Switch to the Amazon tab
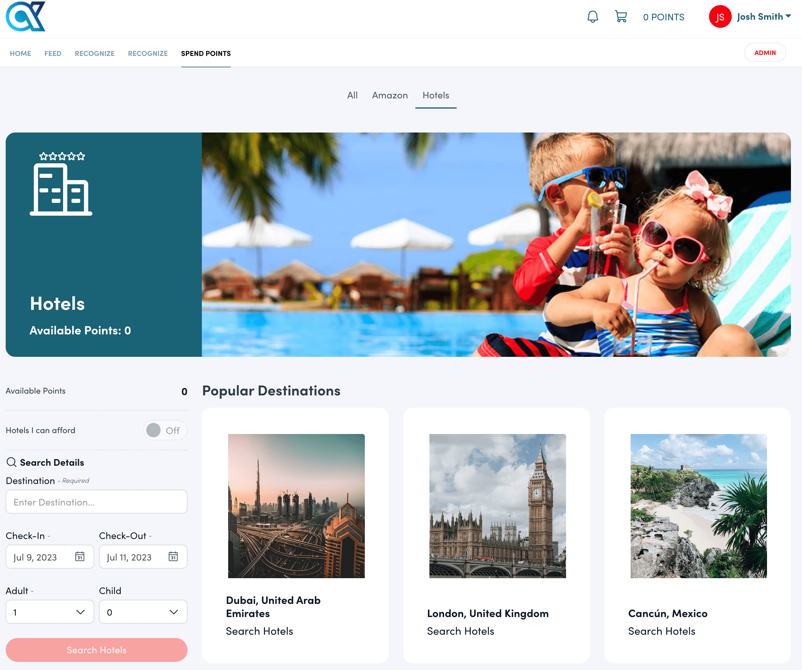This screenshot has height=670, width=802. (x=390, y=95)
